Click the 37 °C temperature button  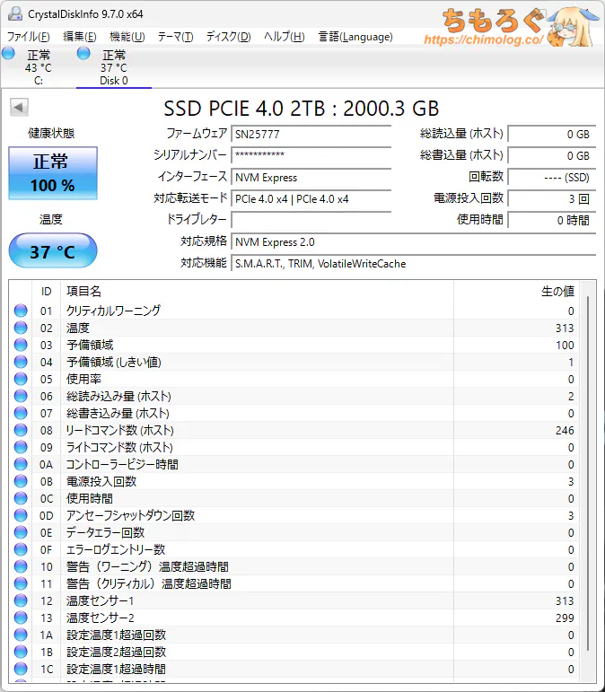point(53,251)
